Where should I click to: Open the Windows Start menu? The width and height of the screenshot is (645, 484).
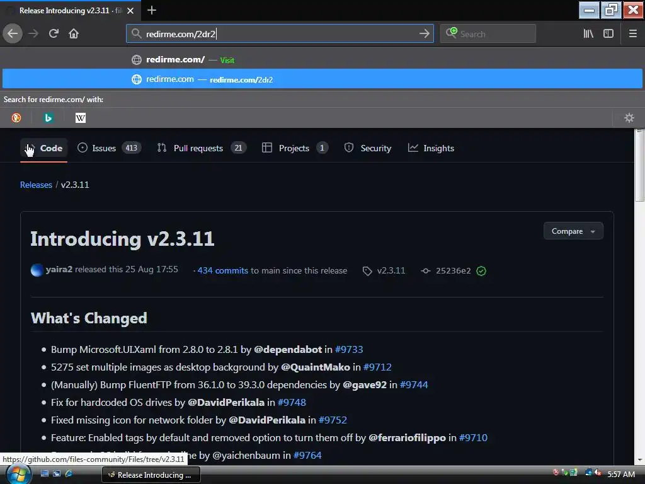click(x=18, y=475)
